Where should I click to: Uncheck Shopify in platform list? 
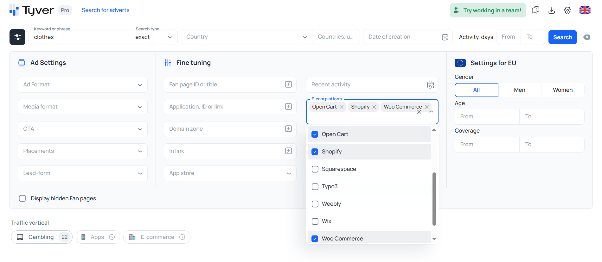tap(315, 152)
